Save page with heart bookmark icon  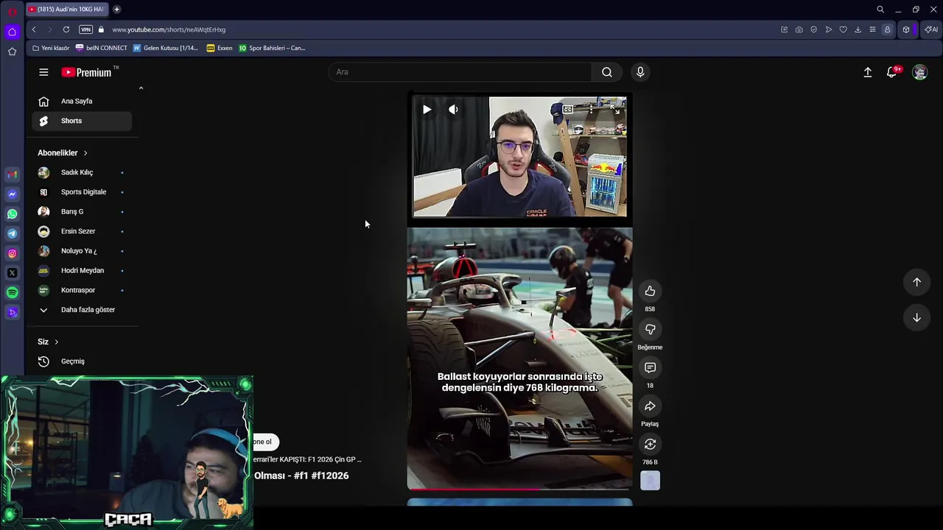[x=843, y=29]
